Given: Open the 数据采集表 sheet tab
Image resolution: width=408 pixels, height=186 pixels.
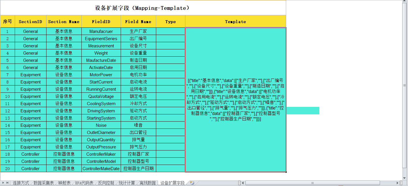Looking at the screenshot, I should coord(44,183).
